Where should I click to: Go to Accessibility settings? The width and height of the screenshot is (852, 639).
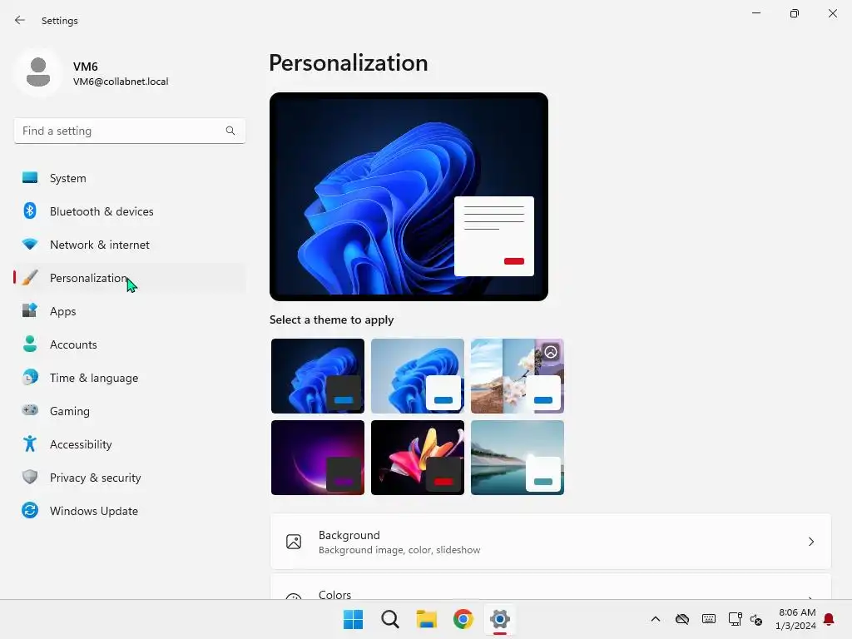pyautogui.click(x=129, y=444)
